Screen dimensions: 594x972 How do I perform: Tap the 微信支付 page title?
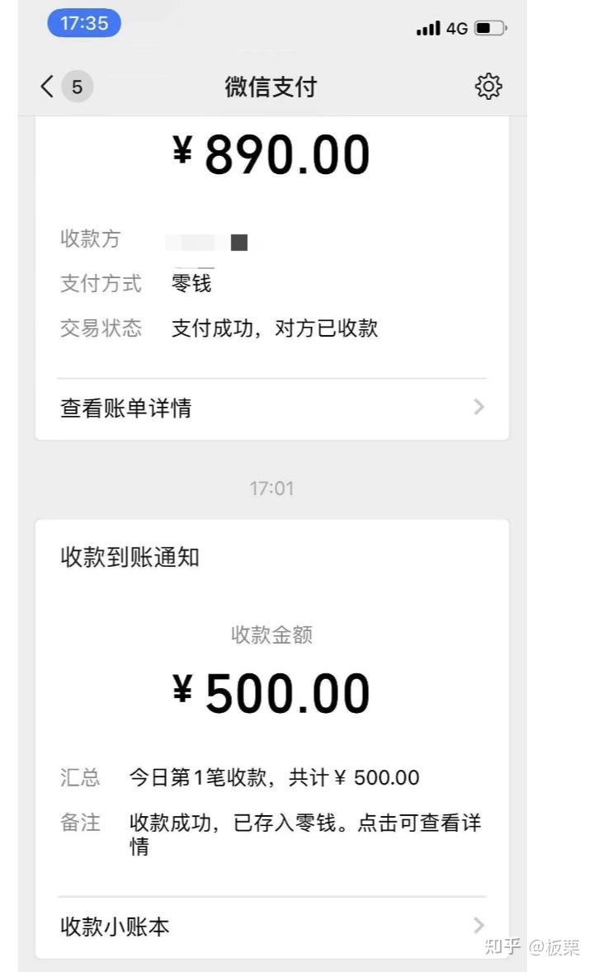[271, 87]
